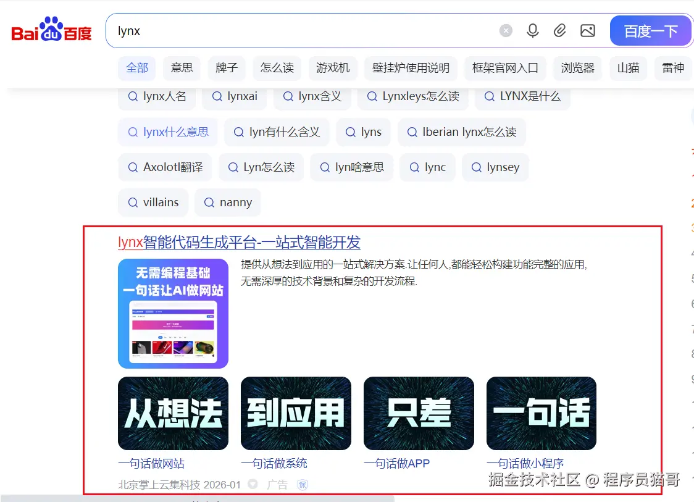The height and width of the screenshot is (502, 694).
Task: Search related term lyn啥意思
Action: pos(351,167)
